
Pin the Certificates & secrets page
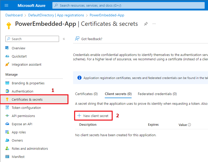tap(146, 24)
